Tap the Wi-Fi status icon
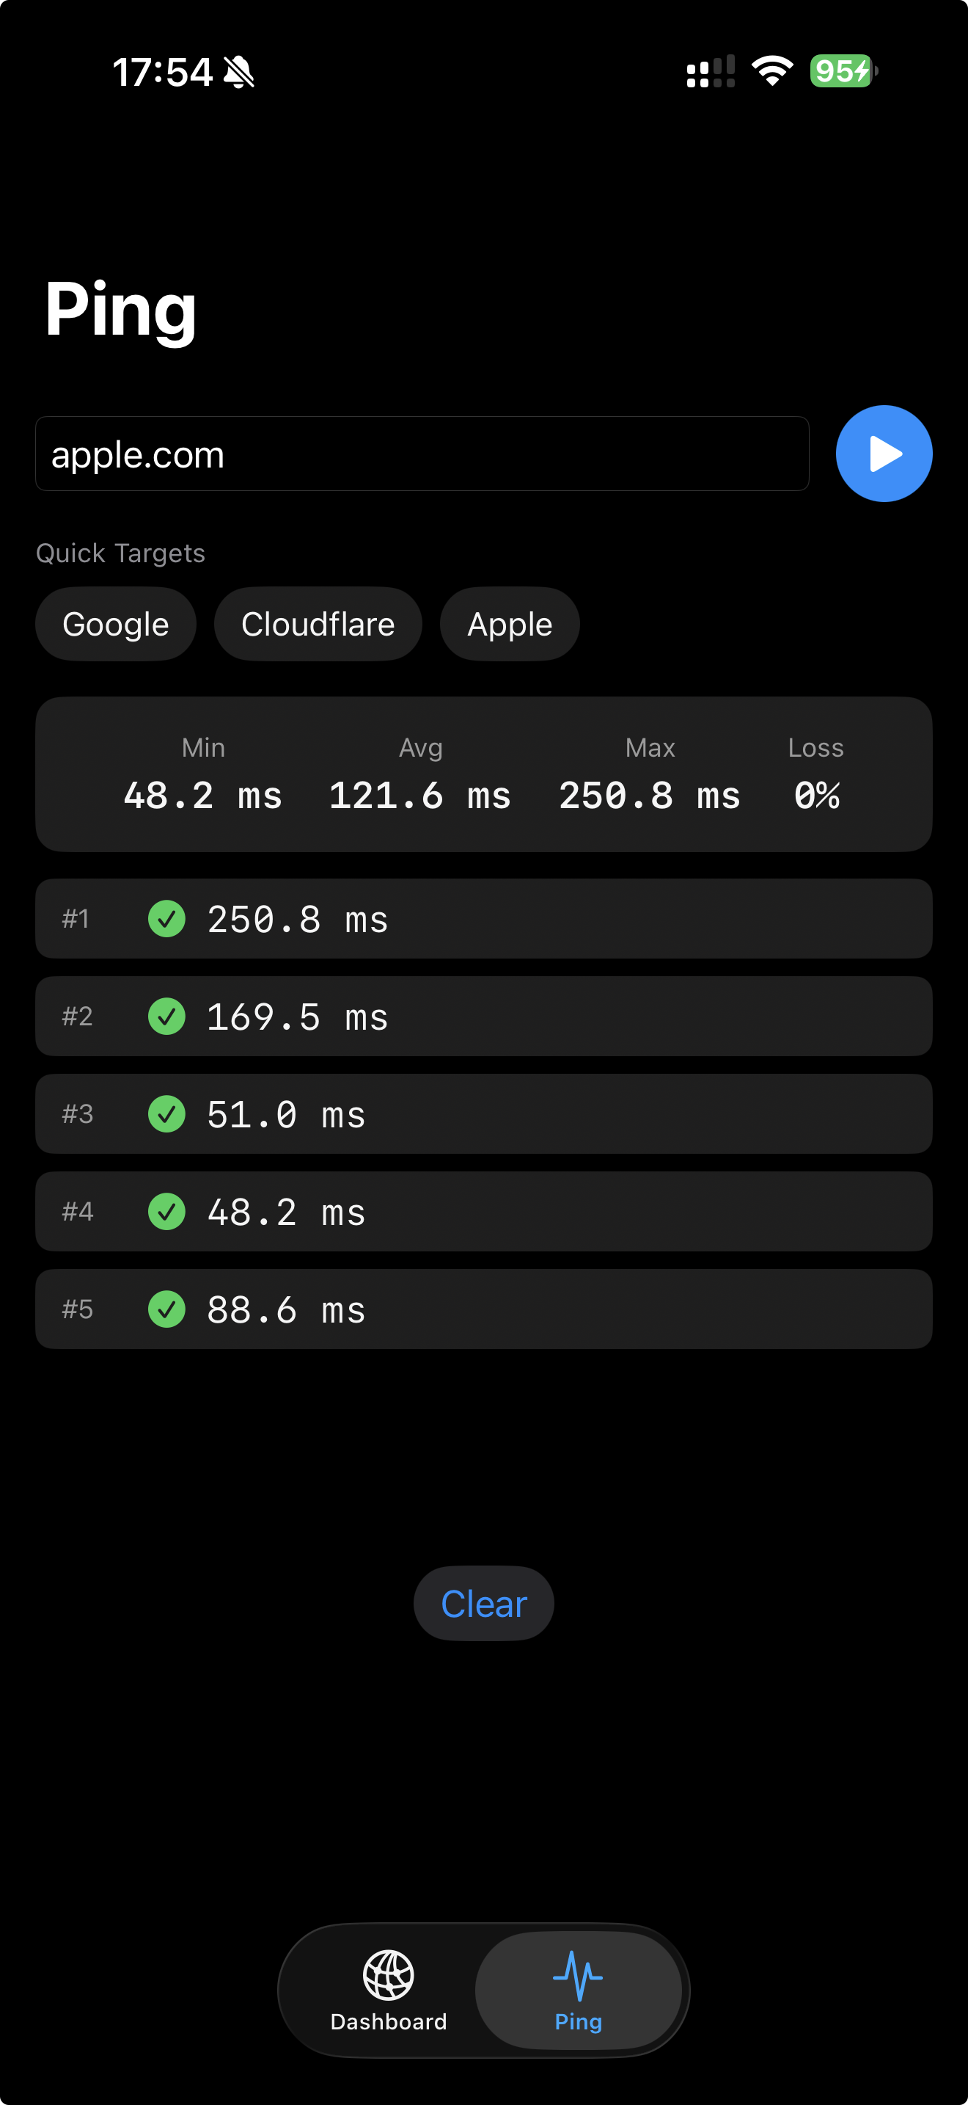The height and width of the screenshot is (2105, 968). [x=771, y=71]
